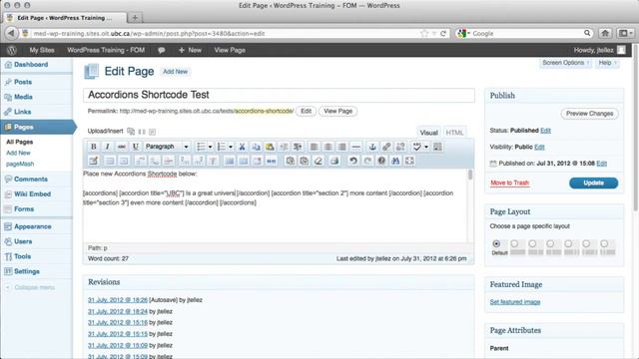Screen dimensions: 639x359
Task: Open My Sites admin bar menu
Action: pos(42,50)
